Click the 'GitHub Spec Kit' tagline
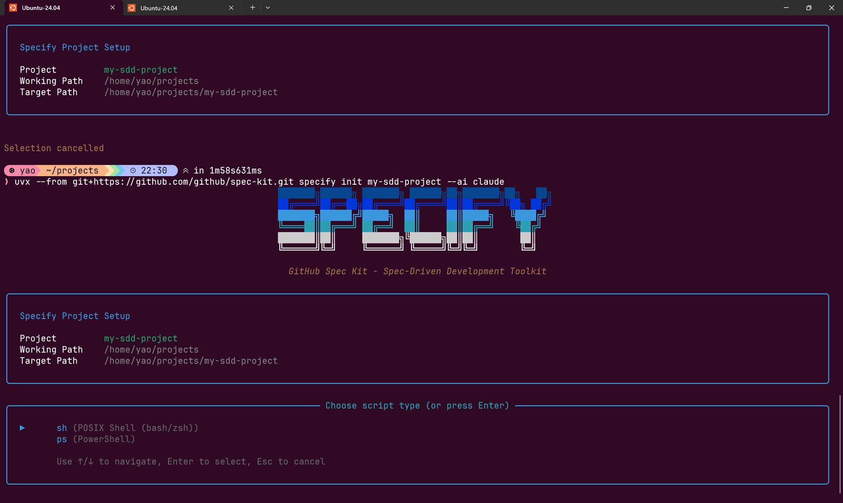 tap(417, 271)
